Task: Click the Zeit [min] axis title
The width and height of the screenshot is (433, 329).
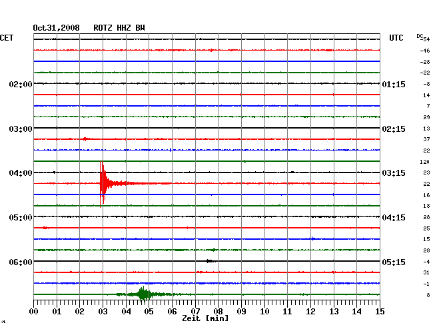Action: [x=205, y=318]
